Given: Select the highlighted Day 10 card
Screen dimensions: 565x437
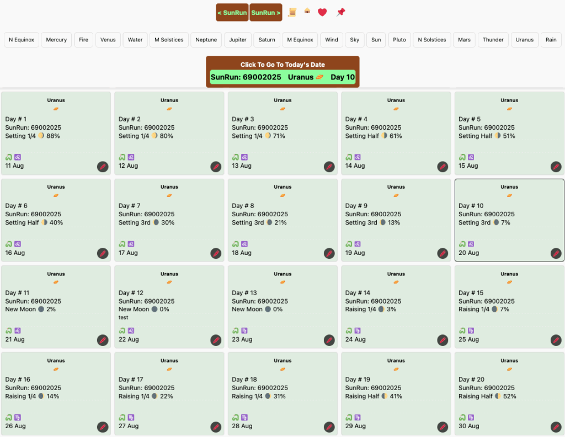Looking at the screenshot, I should [x=509, y=219].
